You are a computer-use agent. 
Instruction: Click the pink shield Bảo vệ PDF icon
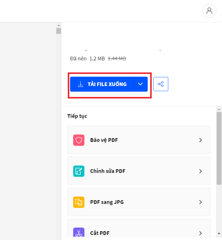[79, 140]
